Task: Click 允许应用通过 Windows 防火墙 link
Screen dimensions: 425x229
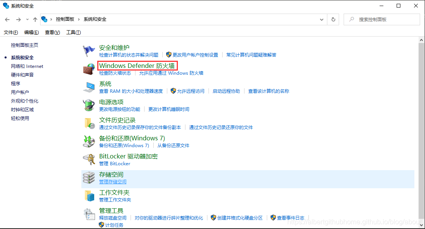Action: click(x=171, y=73)
